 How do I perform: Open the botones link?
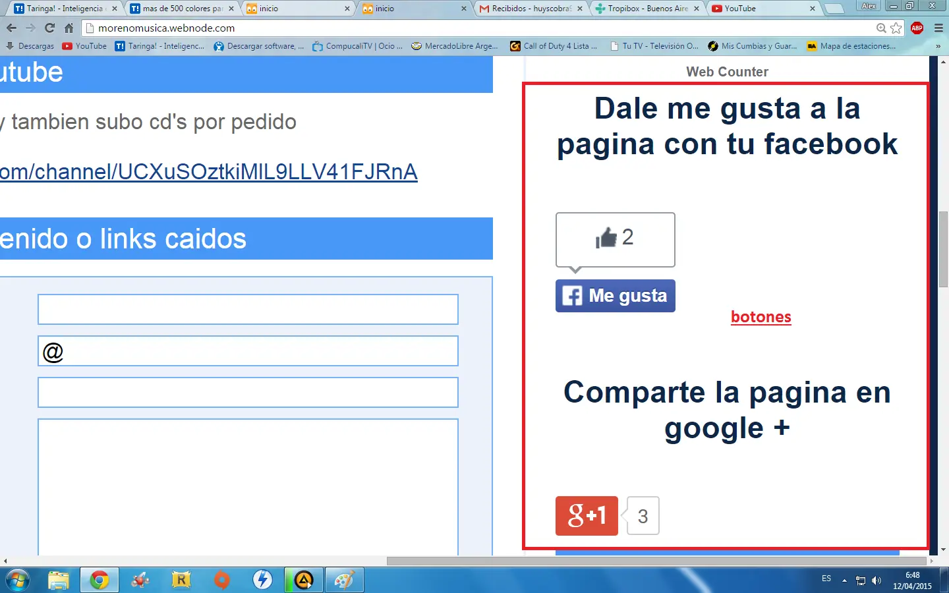[x=761, y=317]
